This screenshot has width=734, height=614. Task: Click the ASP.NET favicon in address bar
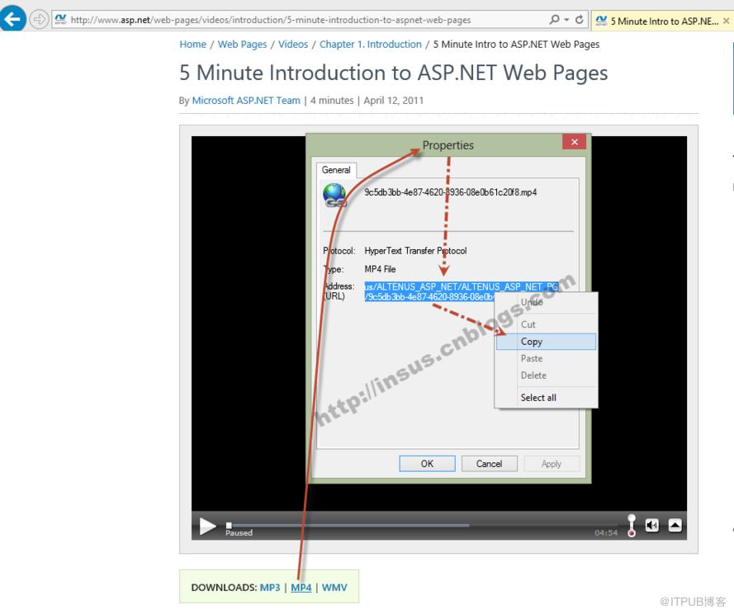(60, 20)
